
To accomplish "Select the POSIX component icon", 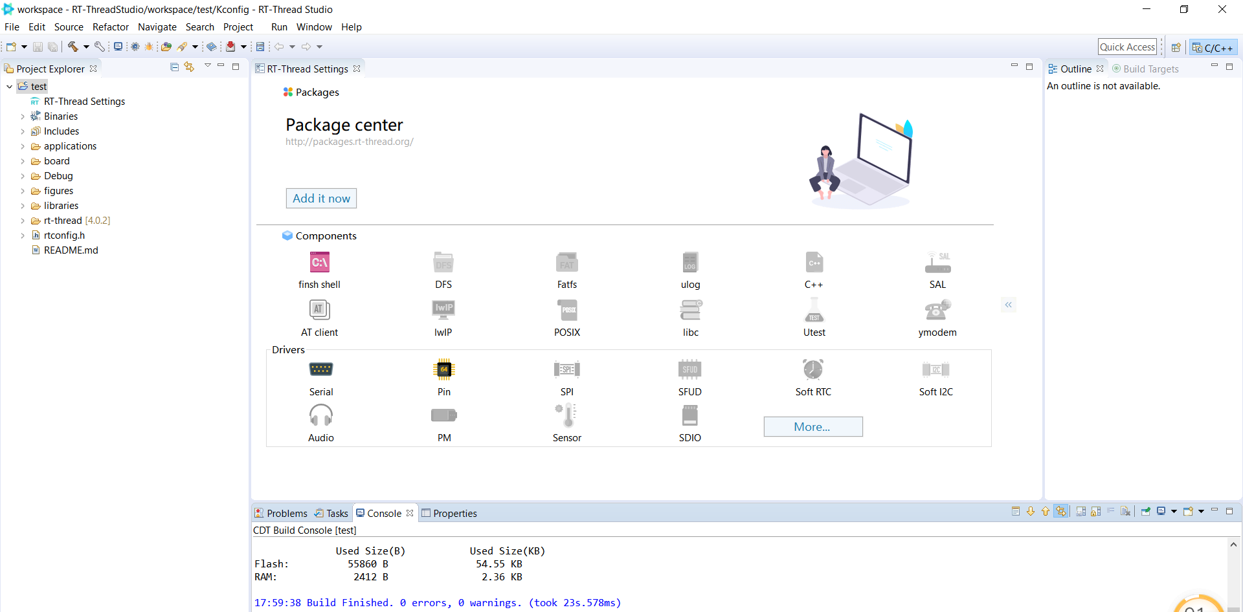I will pos(567,310).
